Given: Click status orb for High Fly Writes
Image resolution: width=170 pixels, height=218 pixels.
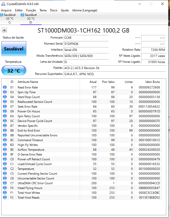Looking at the screenshot, I should [x=5, y=145].
